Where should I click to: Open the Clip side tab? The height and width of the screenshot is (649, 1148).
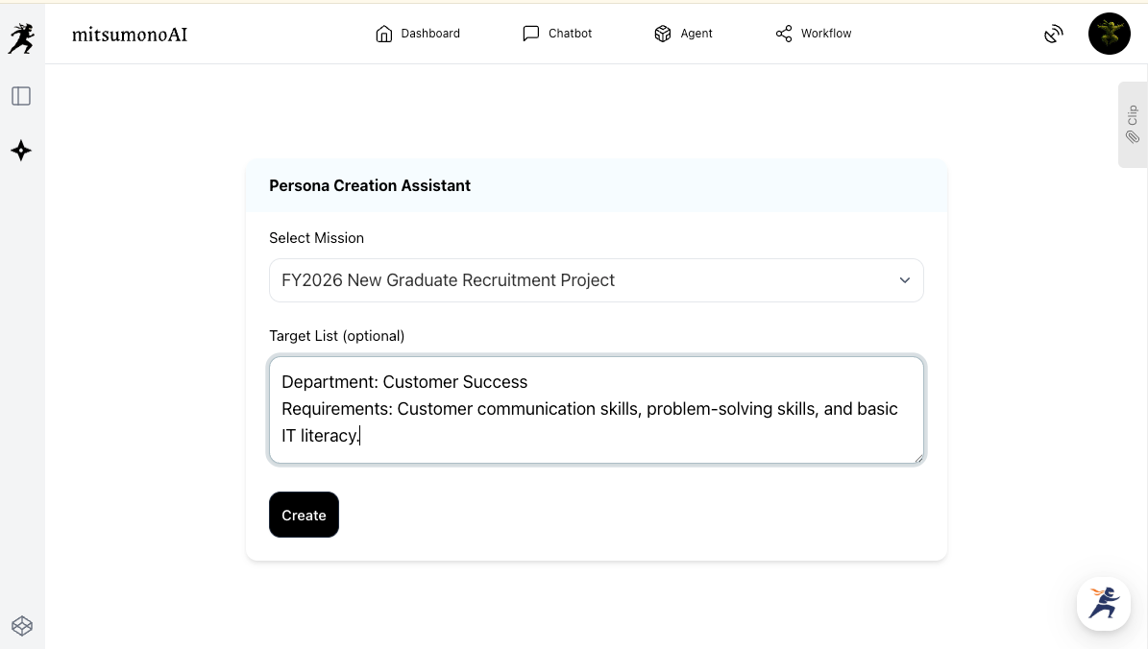1133,125
